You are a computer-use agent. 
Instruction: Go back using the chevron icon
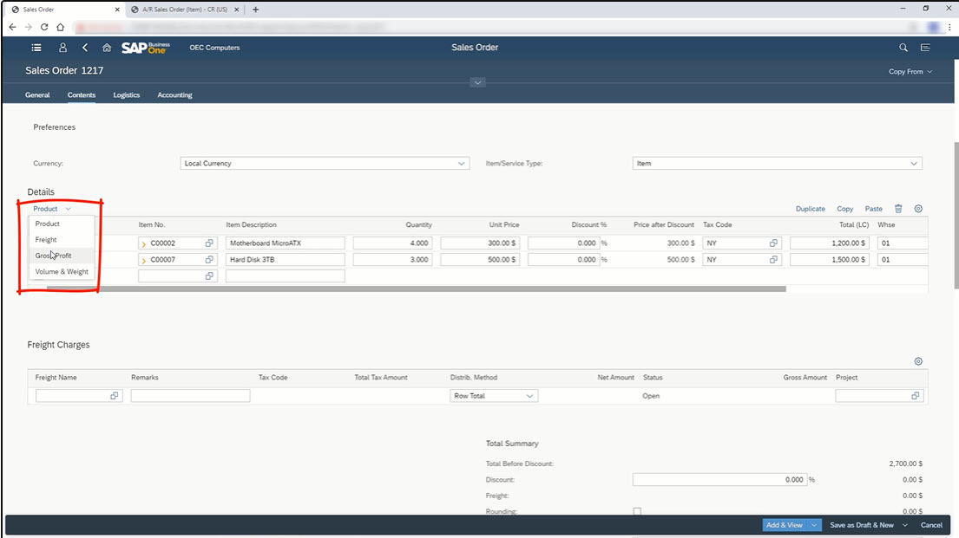point(84,48)
